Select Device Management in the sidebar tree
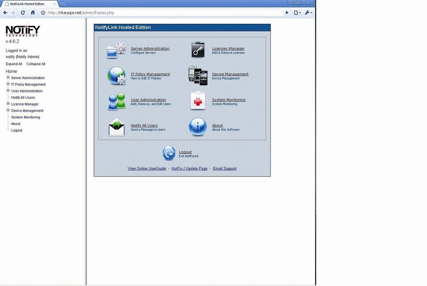 click(27, 111)
